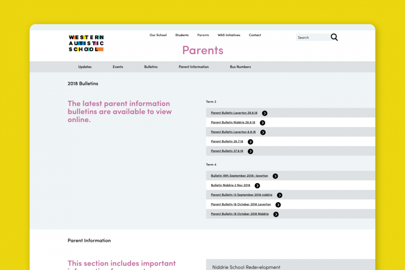
Task: Open Parent Bulletin 27.6.18 link
Action: [x=227, y=151]
